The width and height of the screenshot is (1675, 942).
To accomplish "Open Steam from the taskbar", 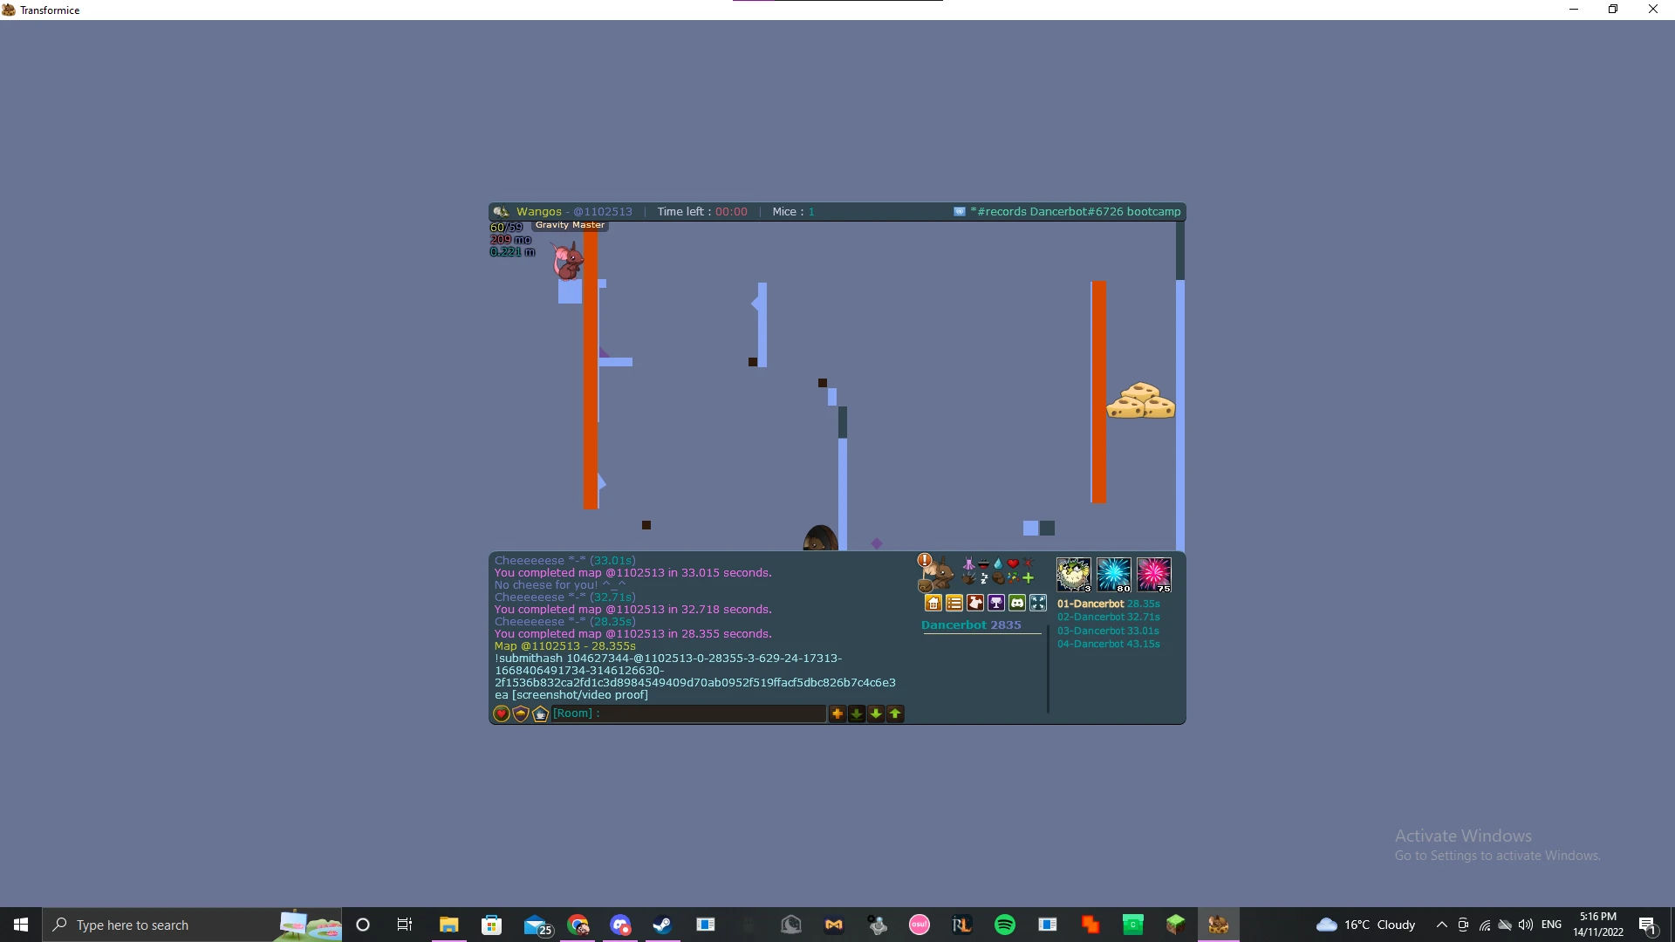I will coord(663,925).
